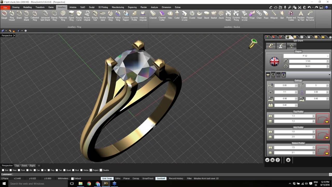Enable the End osnap checkbox
Screen dimensions: 332x187
(3, 170)
